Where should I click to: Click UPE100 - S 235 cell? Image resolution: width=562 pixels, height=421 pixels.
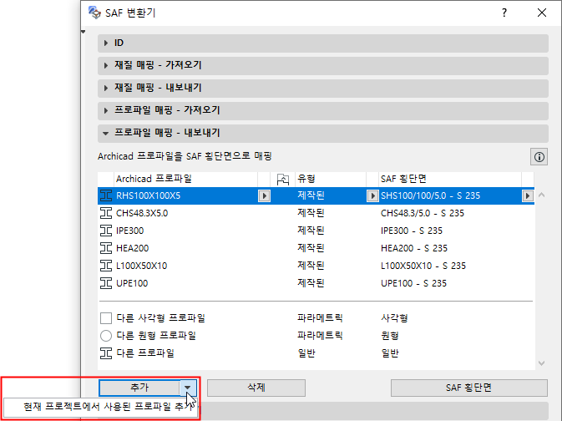[x=413, y=284]
